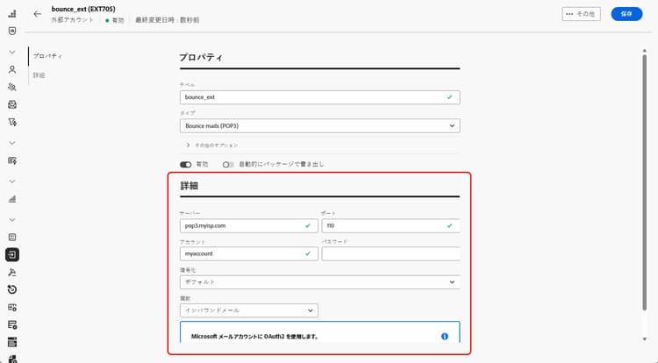Expand その他のオプション section
The image size is (658, 363).
click(x=212, y=145)
